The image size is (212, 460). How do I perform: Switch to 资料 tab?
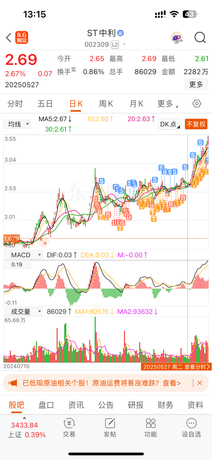coord(195,405)
